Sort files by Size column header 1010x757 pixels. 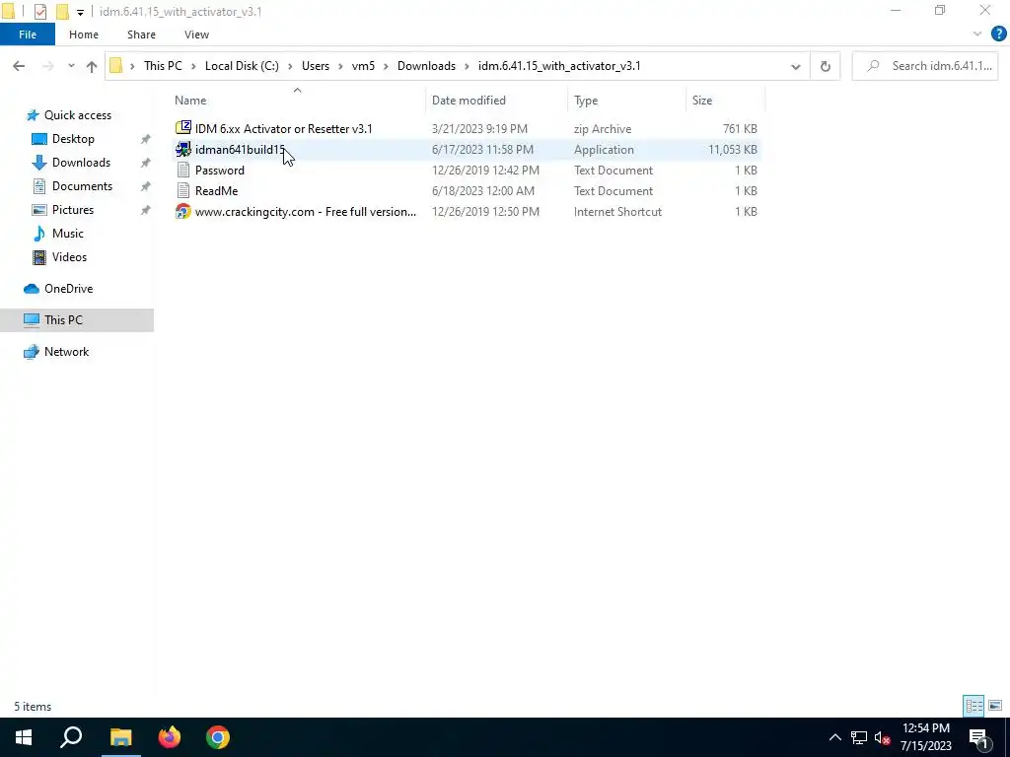click(701, 101)
